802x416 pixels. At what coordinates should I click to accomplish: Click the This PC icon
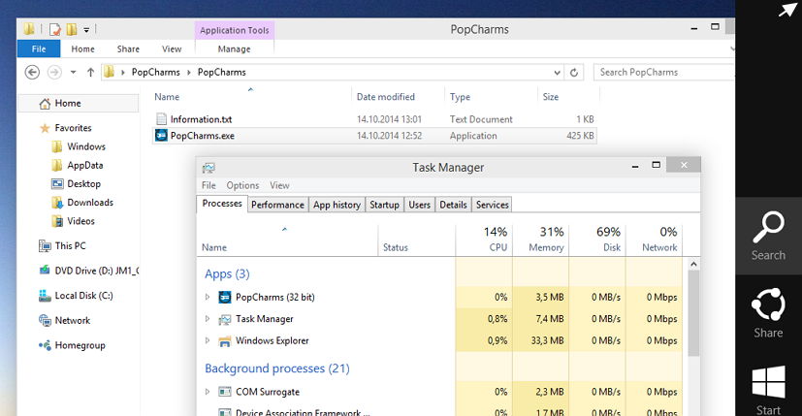pos(45,246)
